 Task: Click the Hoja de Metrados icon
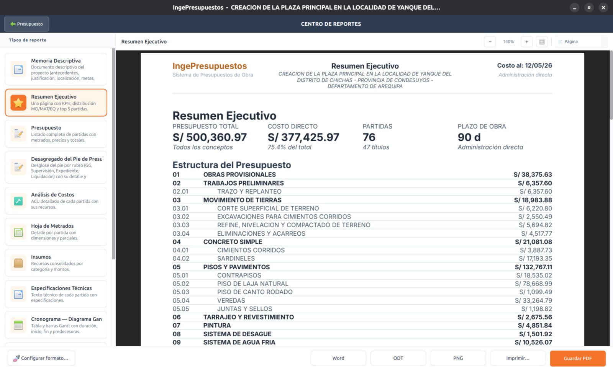18,232
